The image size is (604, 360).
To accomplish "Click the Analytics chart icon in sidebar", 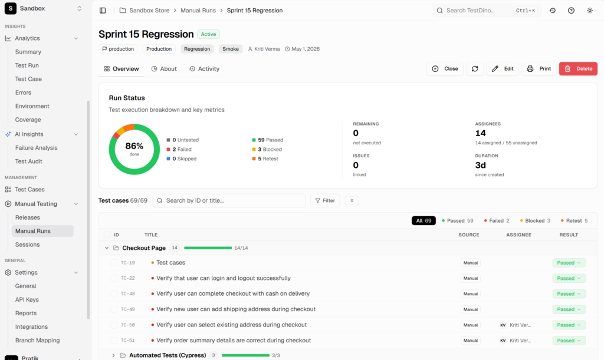I will click(x=8, y=38).
